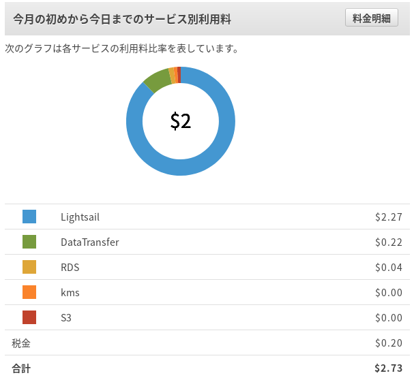The image size is (414, 382).
Task: Click the blue Lightsail color swatch
Action: pyautogui.click(x=29, y=217)
